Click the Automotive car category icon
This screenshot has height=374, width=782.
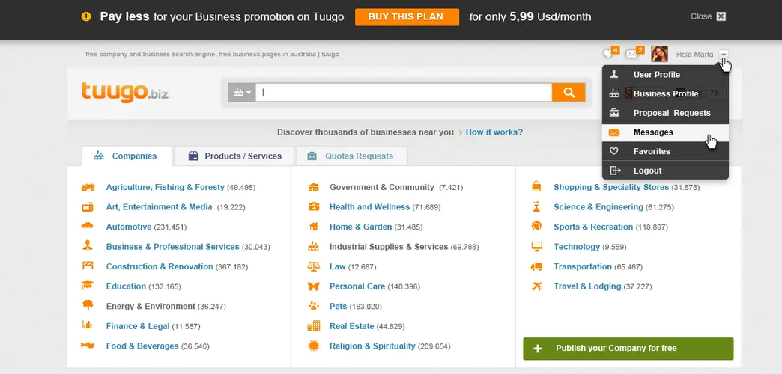point(88,226)
